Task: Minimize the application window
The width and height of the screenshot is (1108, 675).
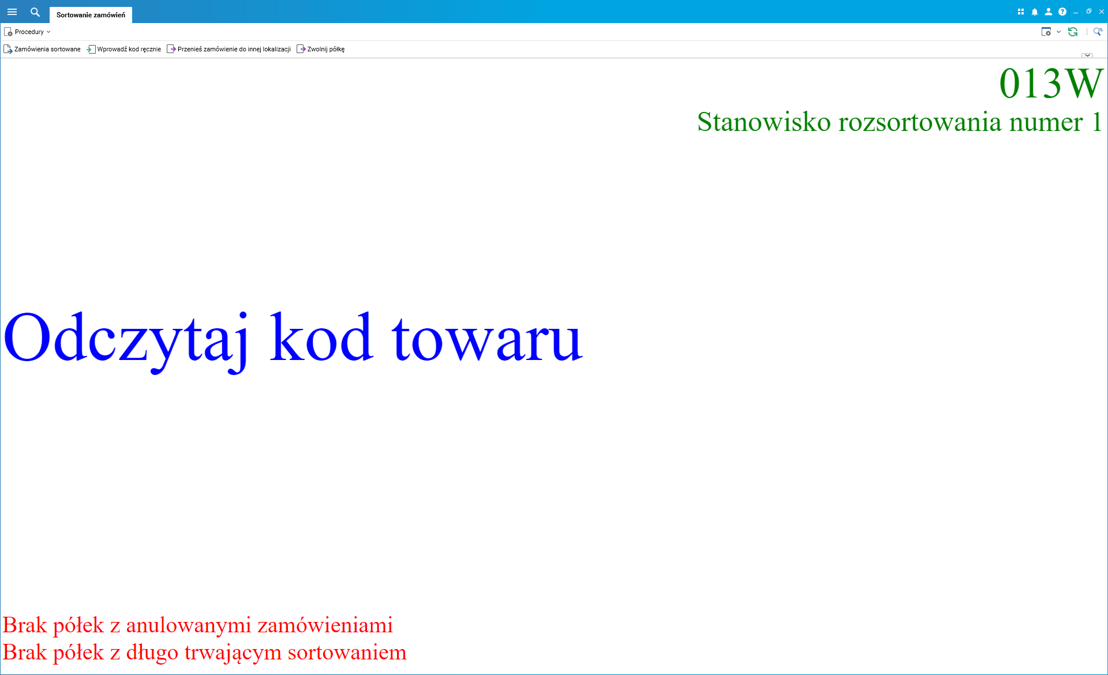Action: 1076,12
